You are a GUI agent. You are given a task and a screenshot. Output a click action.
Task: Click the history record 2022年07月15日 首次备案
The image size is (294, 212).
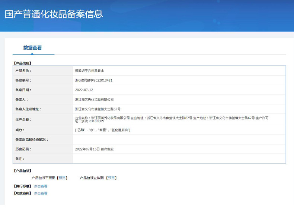(94, 149)
